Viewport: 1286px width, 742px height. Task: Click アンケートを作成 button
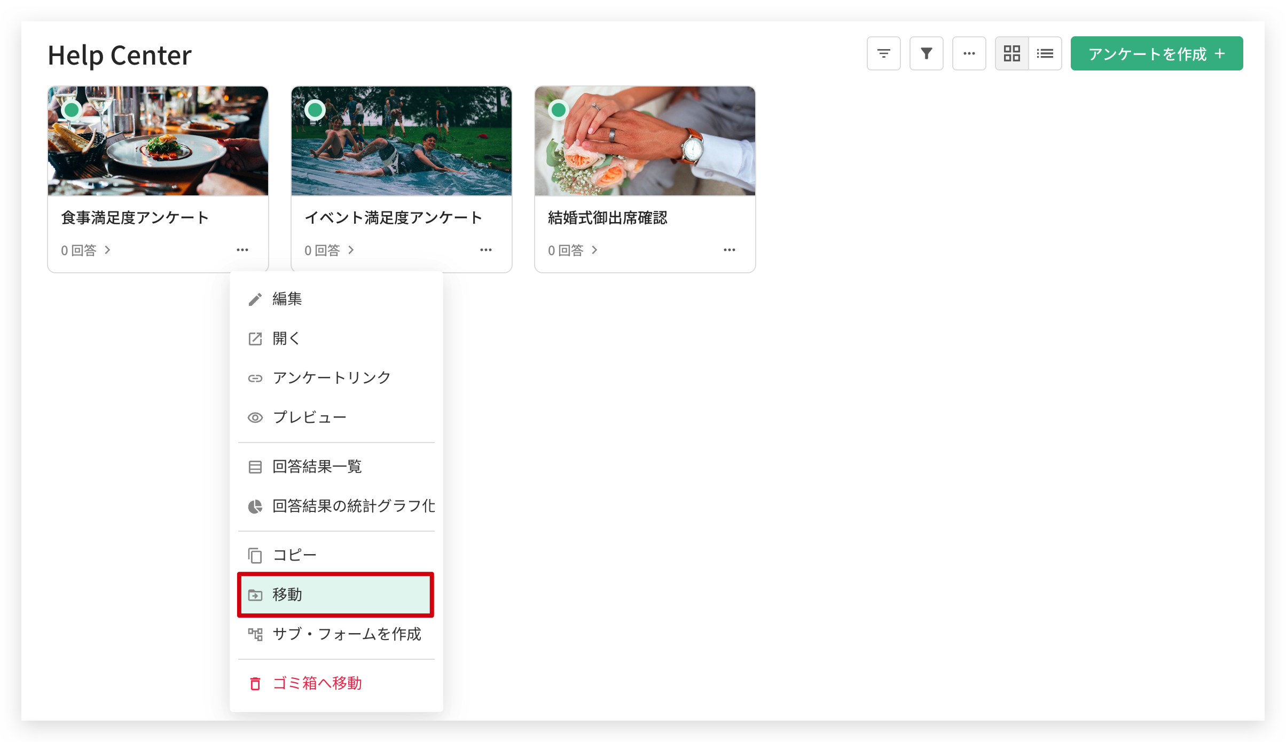pyautogui.click(x=1156, y=53)
